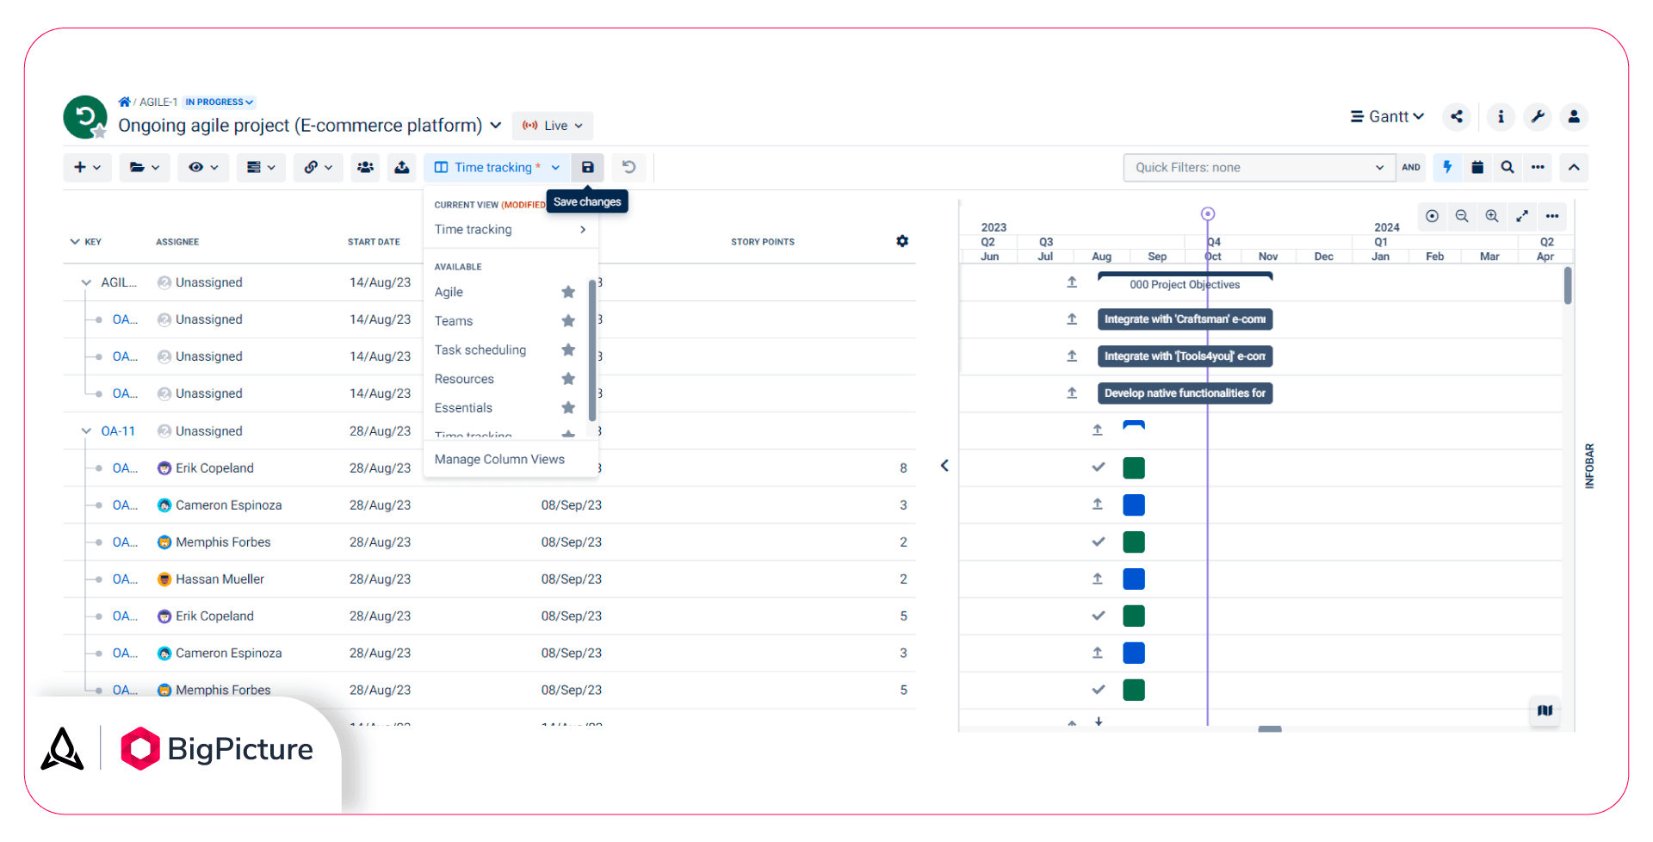1653x842 pixels.
Task: Click the '000 Project Objectives' Gantt bar
Action: tap(1185, 283)
